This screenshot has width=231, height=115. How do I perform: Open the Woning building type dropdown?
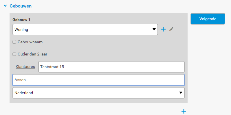(85, 29)
